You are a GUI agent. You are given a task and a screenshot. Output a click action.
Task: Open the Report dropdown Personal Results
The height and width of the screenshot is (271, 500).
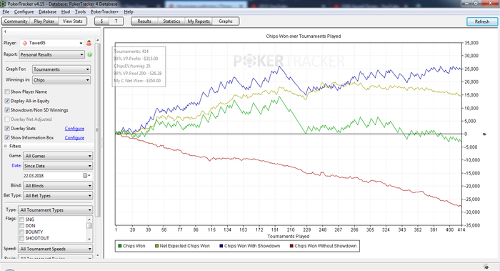tap(51, 54)
